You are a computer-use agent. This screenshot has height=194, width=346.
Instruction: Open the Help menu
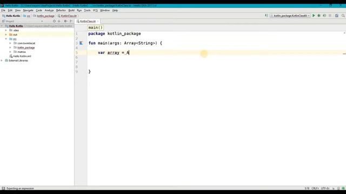click(115, 10)
